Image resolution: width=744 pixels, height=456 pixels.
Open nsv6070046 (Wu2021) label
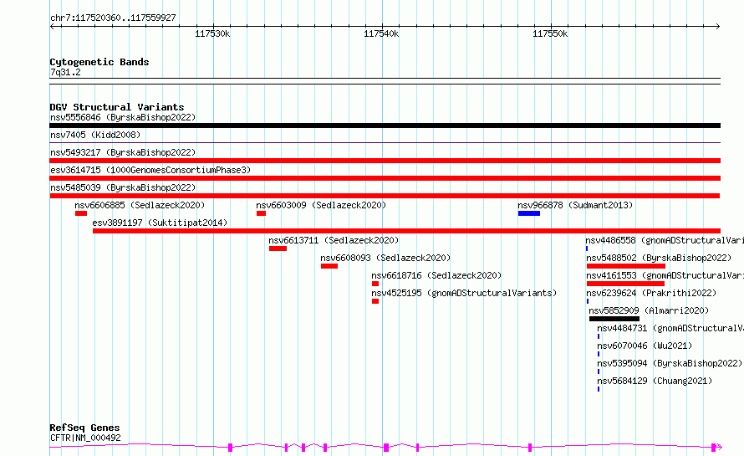[x=645, y=346]
